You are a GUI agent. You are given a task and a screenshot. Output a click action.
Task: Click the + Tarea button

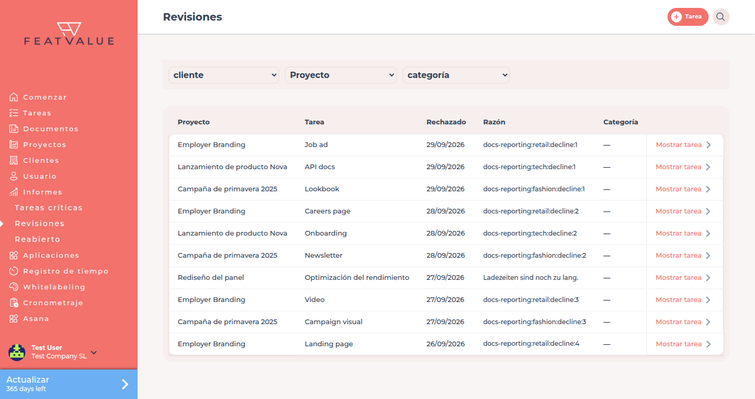point(688,17)
